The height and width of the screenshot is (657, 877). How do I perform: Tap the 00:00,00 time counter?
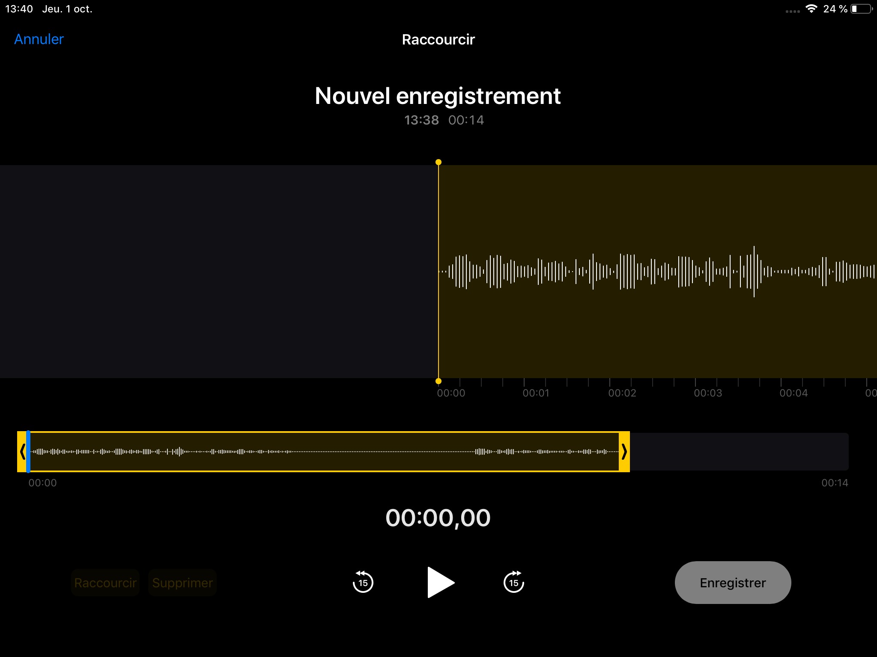(x=438, y=518)
